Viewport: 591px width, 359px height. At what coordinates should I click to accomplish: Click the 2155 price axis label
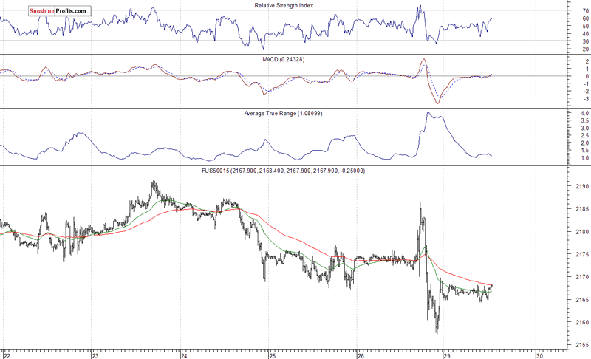click(x=582, y=345)
